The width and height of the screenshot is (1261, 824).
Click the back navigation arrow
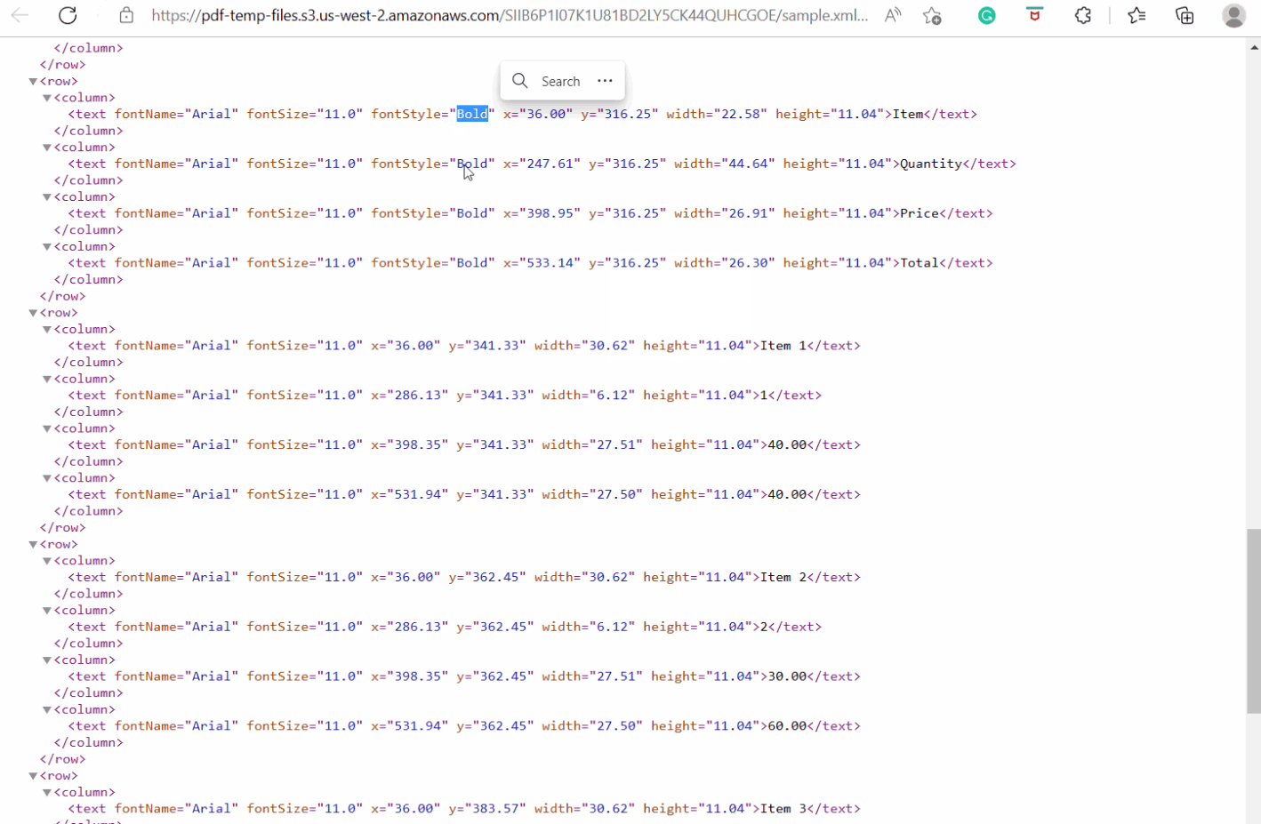pyautogui.click(x=20, y=15)
